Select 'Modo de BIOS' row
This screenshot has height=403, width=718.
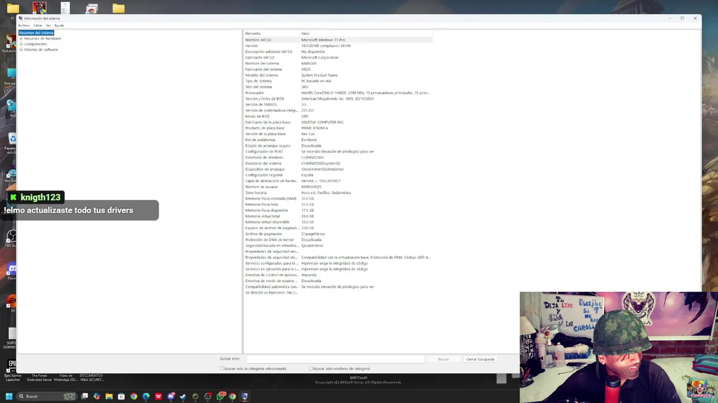[338, 116]
